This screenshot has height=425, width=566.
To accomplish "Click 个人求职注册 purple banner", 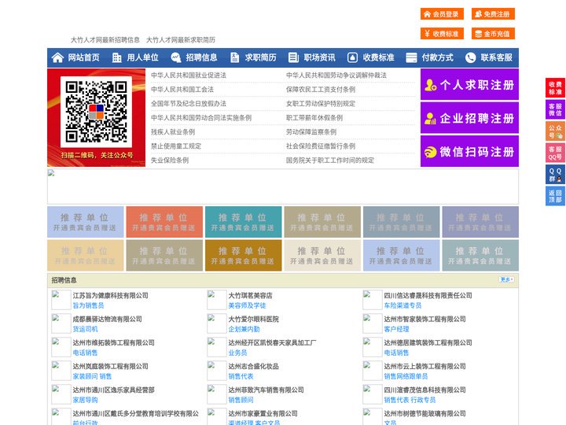I will (x=469, y=84).
